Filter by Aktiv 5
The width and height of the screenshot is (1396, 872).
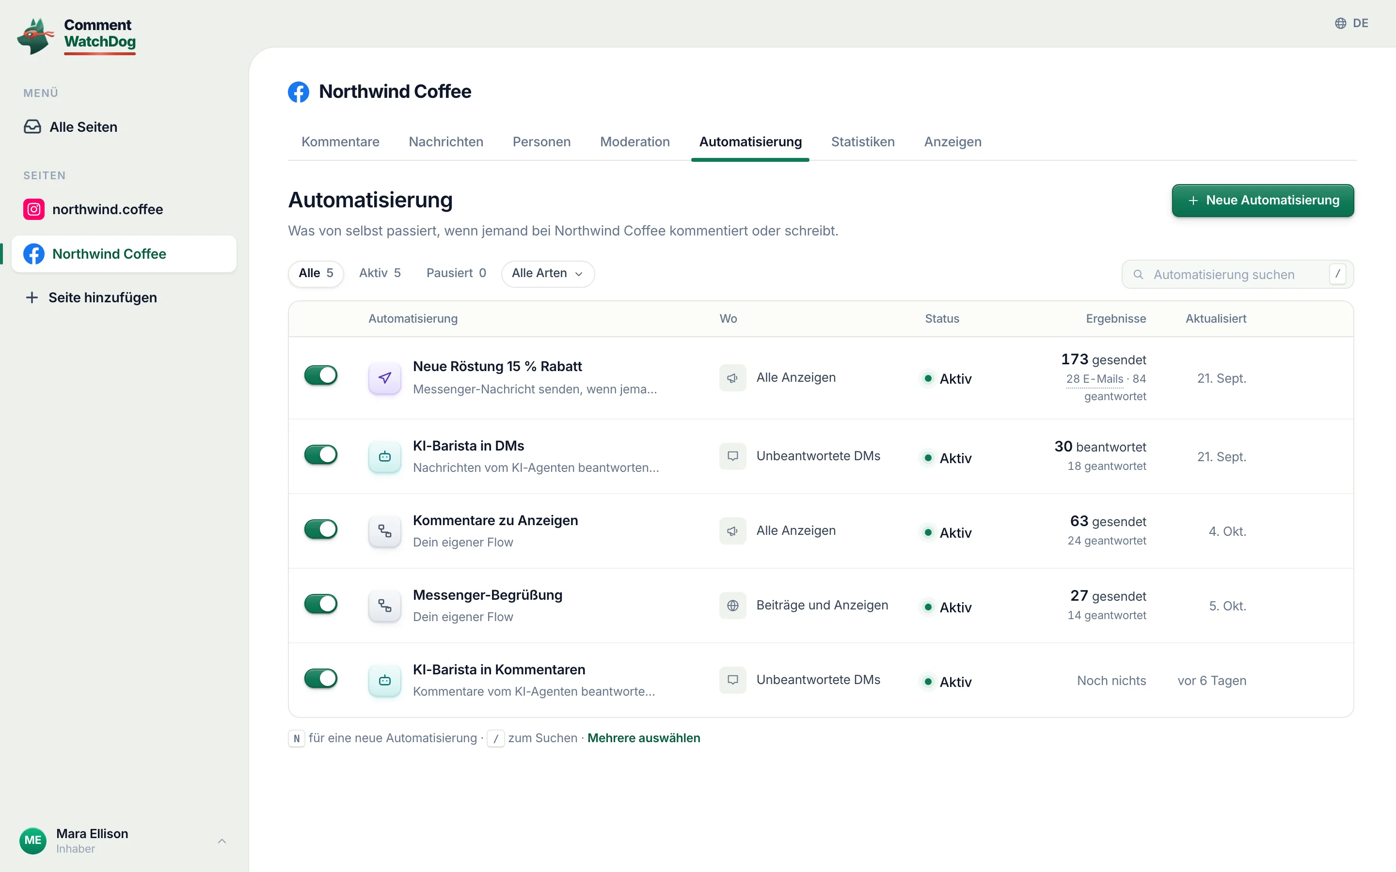[380, 273]
